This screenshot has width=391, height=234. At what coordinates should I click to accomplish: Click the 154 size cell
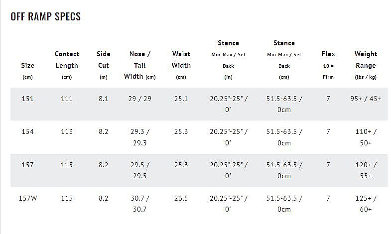pos(28,131)
